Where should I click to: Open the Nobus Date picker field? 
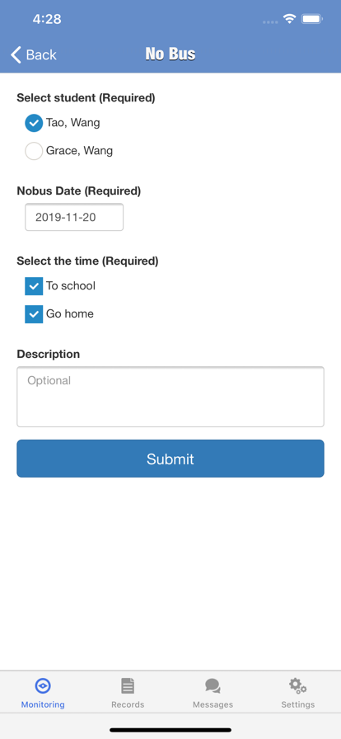(x=74, y=217)
